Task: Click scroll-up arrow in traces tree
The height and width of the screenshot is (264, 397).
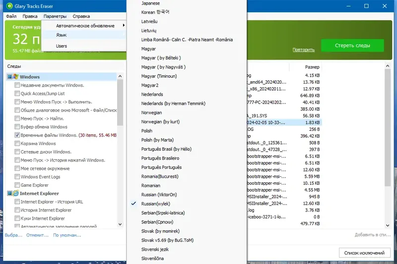Action: [x=120, y=76]
